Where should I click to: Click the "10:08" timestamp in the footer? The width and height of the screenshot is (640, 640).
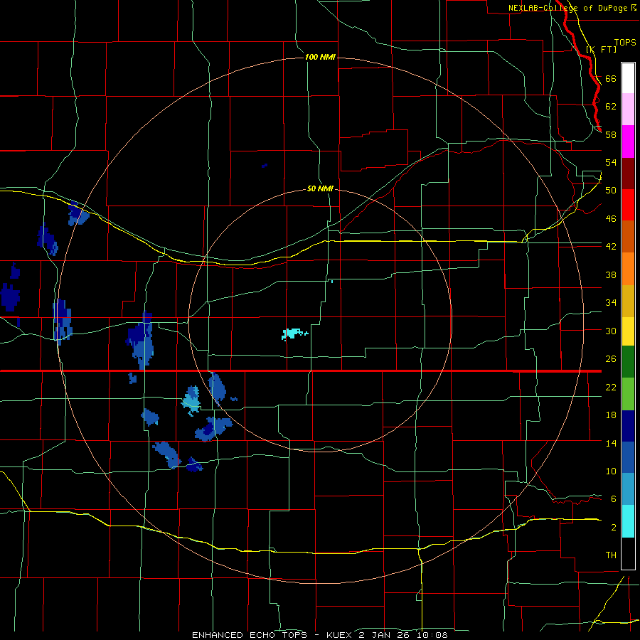(433, 635)
